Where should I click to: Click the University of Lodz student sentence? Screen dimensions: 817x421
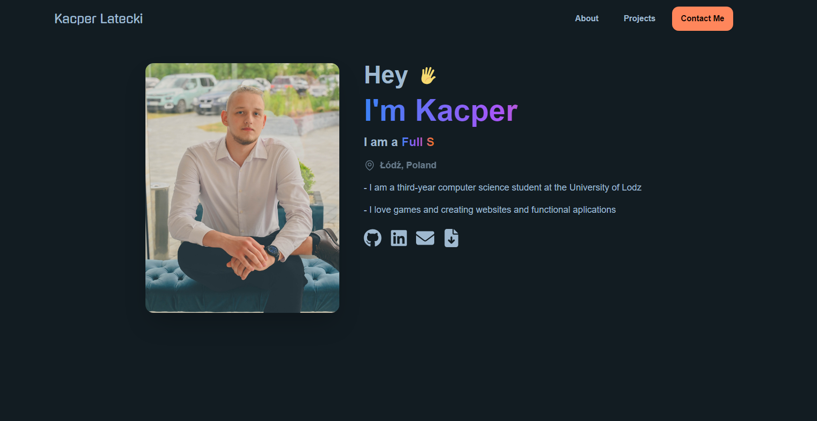tap(502, 188)
